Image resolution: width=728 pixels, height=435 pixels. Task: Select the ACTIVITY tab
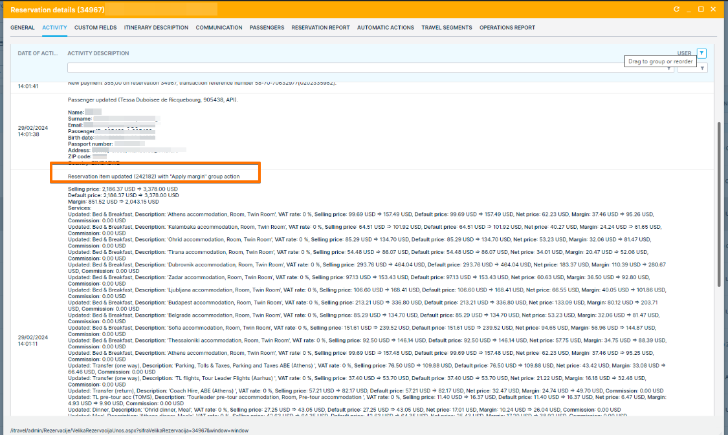[54, 28]
